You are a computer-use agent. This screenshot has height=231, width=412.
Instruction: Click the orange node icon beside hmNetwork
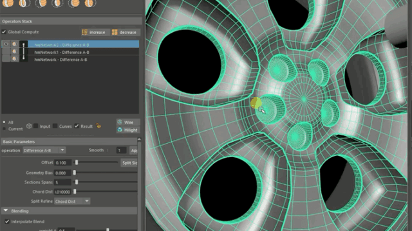14,59
